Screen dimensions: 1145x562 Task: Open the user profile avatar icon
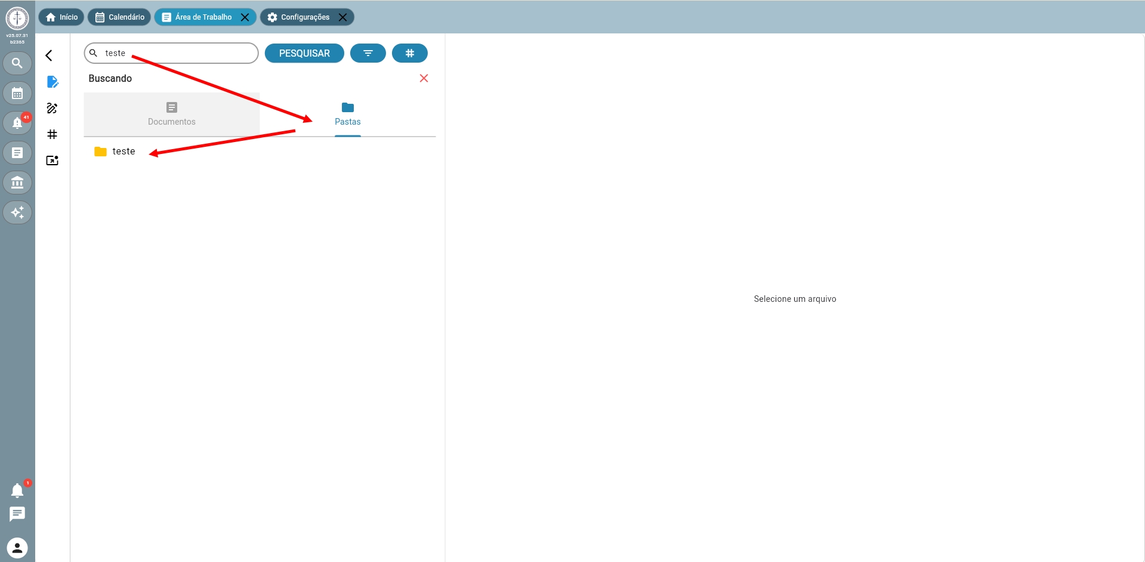click(x=17, y=548)
